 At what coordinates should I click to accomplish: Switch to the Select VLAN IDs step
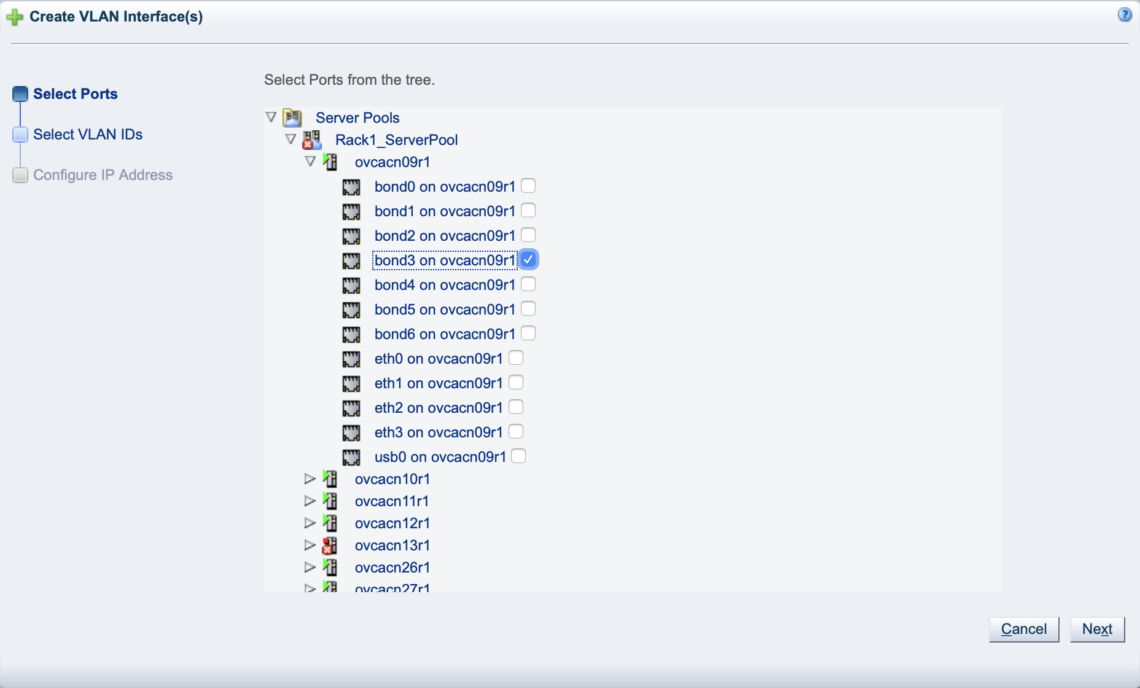coord(88,134)
